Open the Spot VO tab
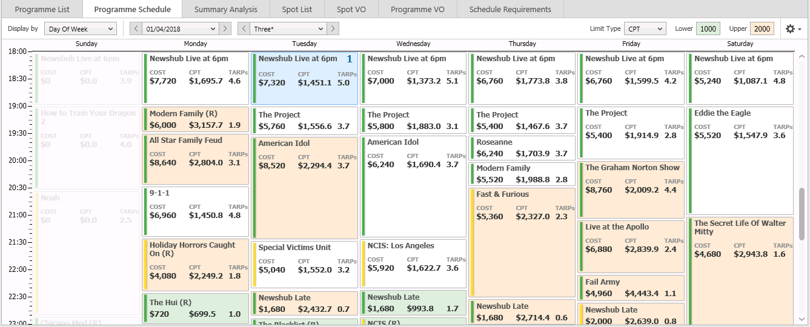810x327 pixels. coord(351,9)
